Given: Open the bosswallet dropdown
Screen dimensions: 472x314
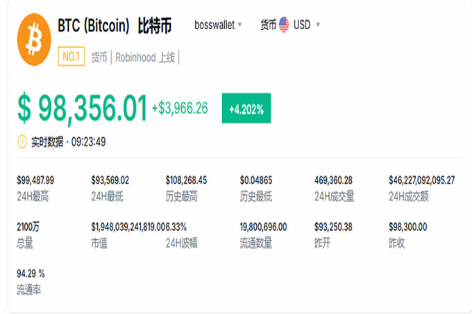Looking at the screenshot, I should pos(217,25).
